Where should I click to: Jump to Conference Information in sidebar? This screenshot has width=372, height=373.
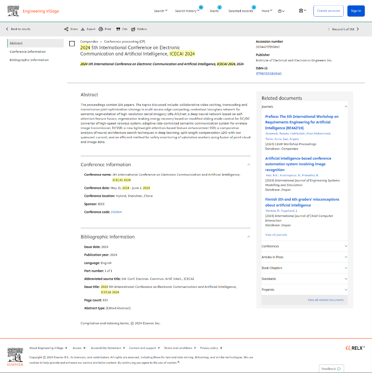tap(28, 52)
